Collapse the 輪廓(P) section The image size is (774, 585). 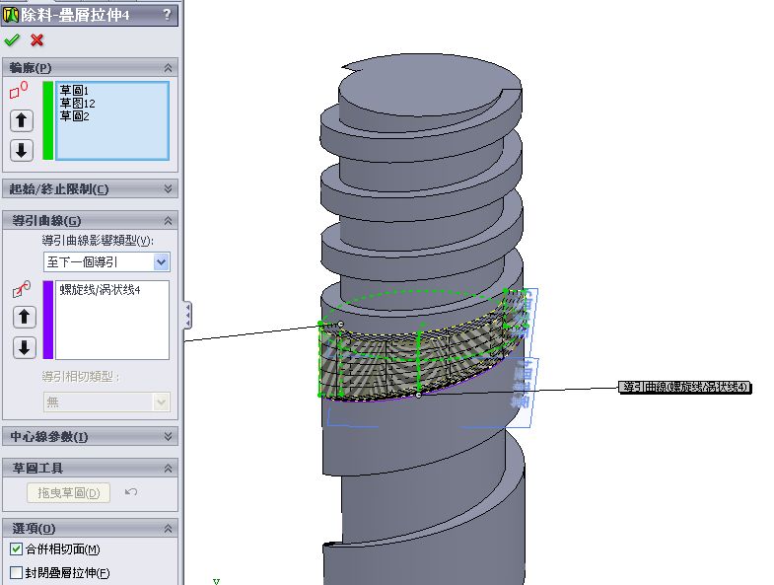(x=168, y=68)
